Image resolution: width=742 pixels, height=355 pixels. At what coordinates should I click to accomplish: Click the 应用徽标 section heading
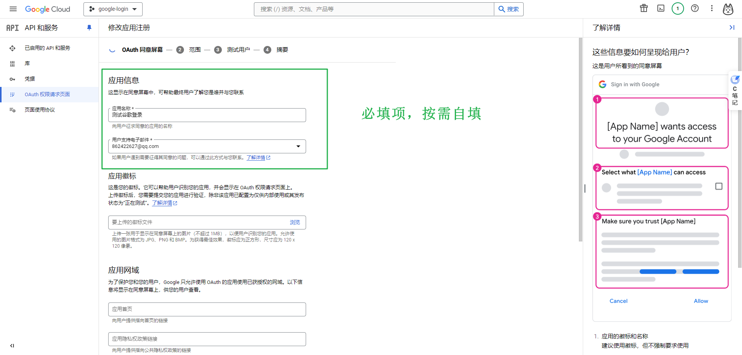[x=122, y=176]
